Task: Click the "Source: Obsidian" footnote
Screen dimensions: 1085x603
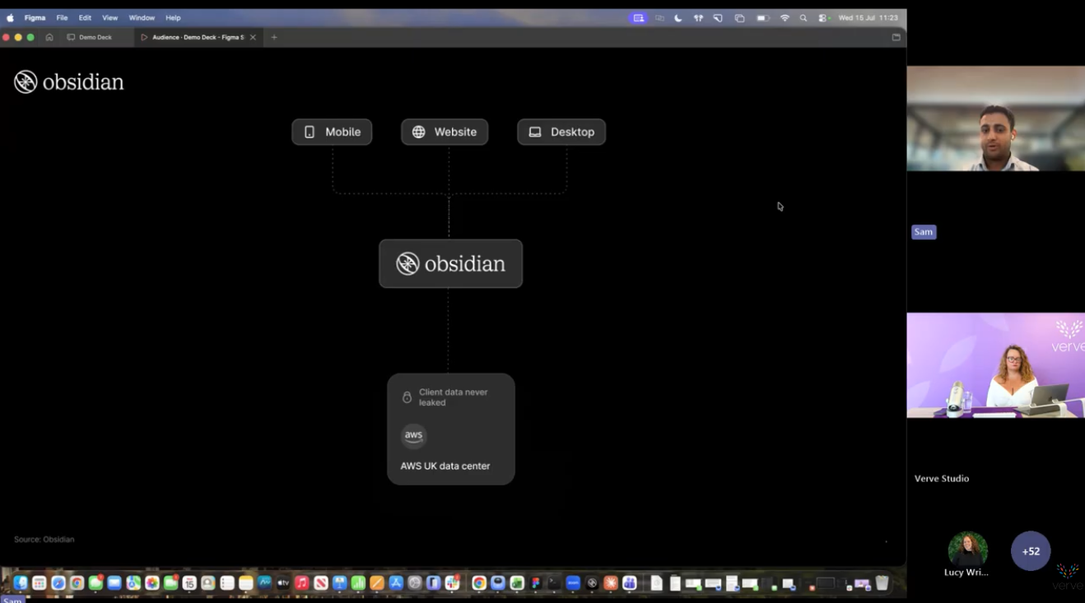Action: 44,540
